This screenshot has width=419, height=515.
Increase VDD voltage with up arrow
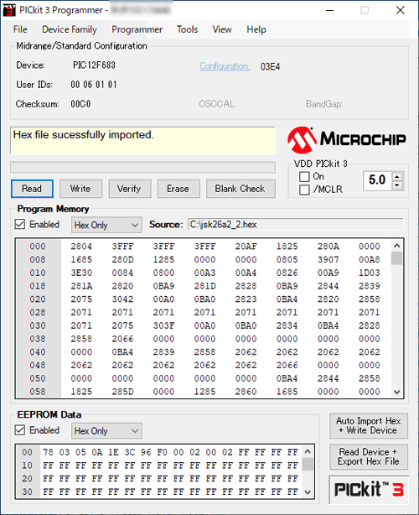click(x=397, y=177)
